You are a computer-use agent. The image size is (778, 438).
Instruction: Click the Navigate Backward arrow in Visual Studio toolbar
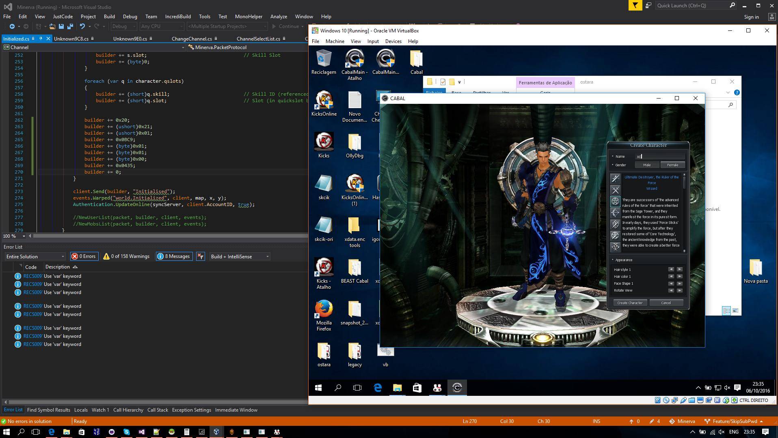point(12,26)
